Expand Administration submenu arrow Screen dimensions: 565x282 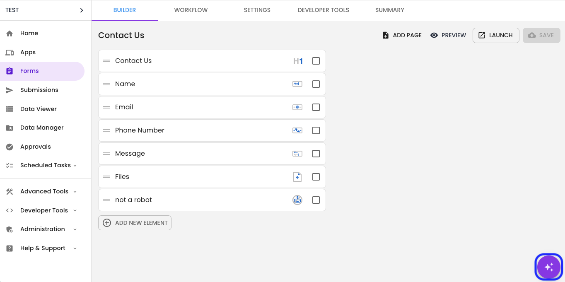pos(75,229)
